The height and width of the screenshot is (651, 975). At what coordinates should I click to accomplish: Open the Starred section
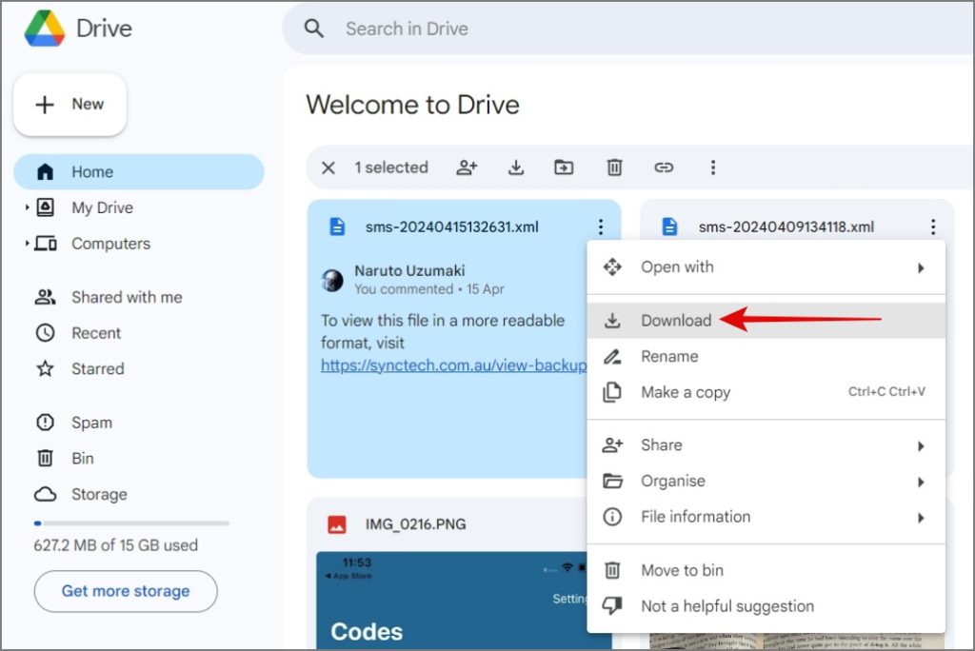coord(98,368)
